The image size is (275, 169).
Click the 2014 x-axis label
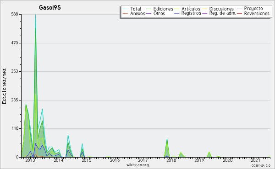(58, 160)
